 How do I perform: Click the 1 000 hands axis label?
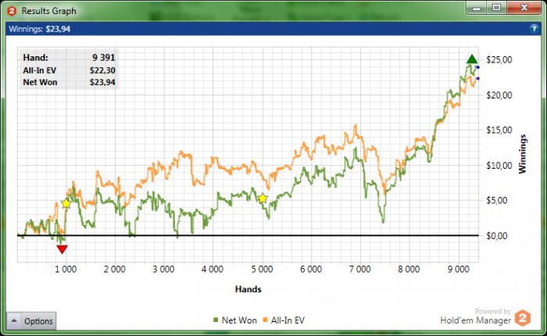click(66, 270)
